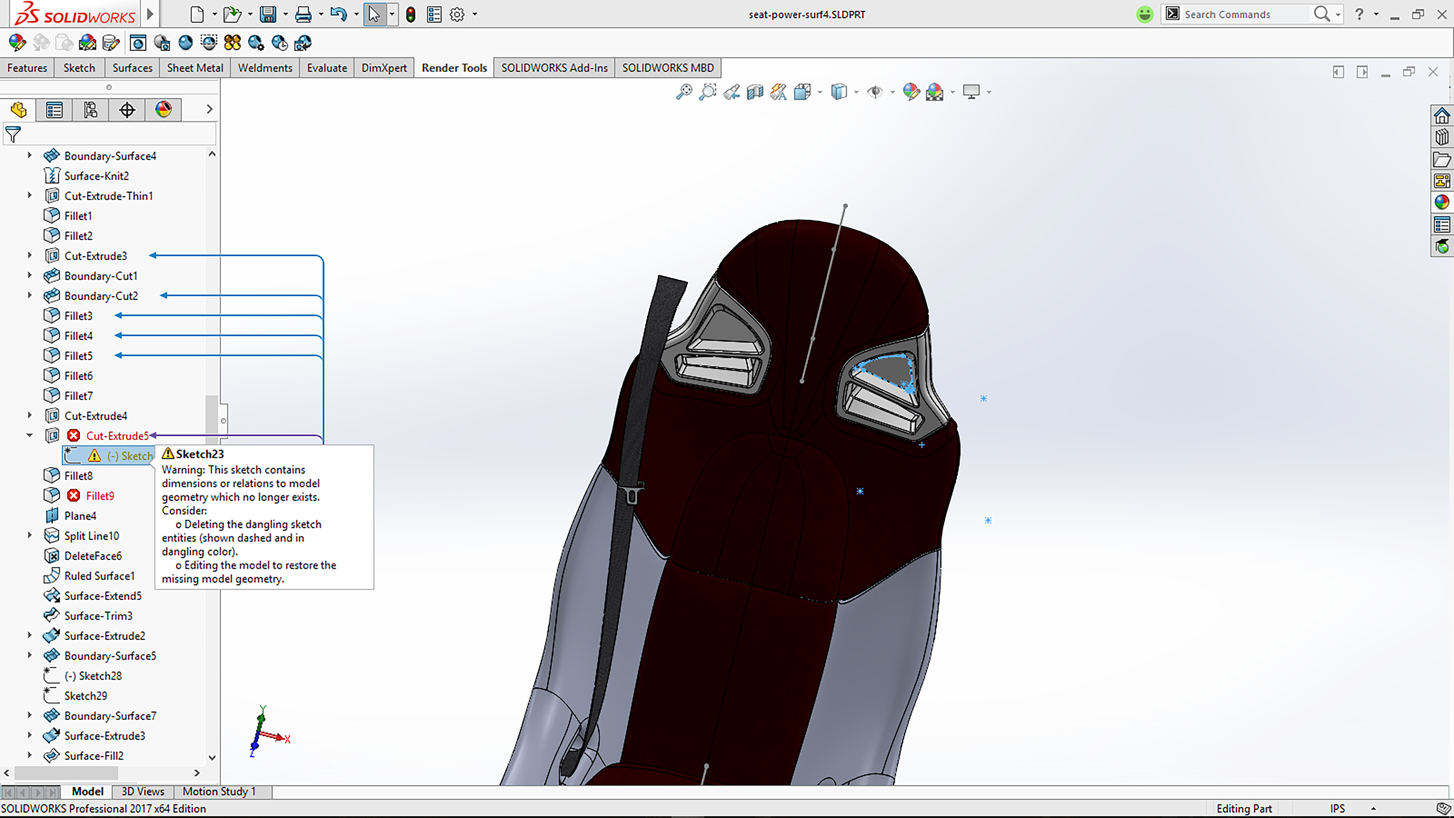Click the Motion Study 1 bottom tab
The height and width of the screenshot is (818, 1454).
coord(219,792)
